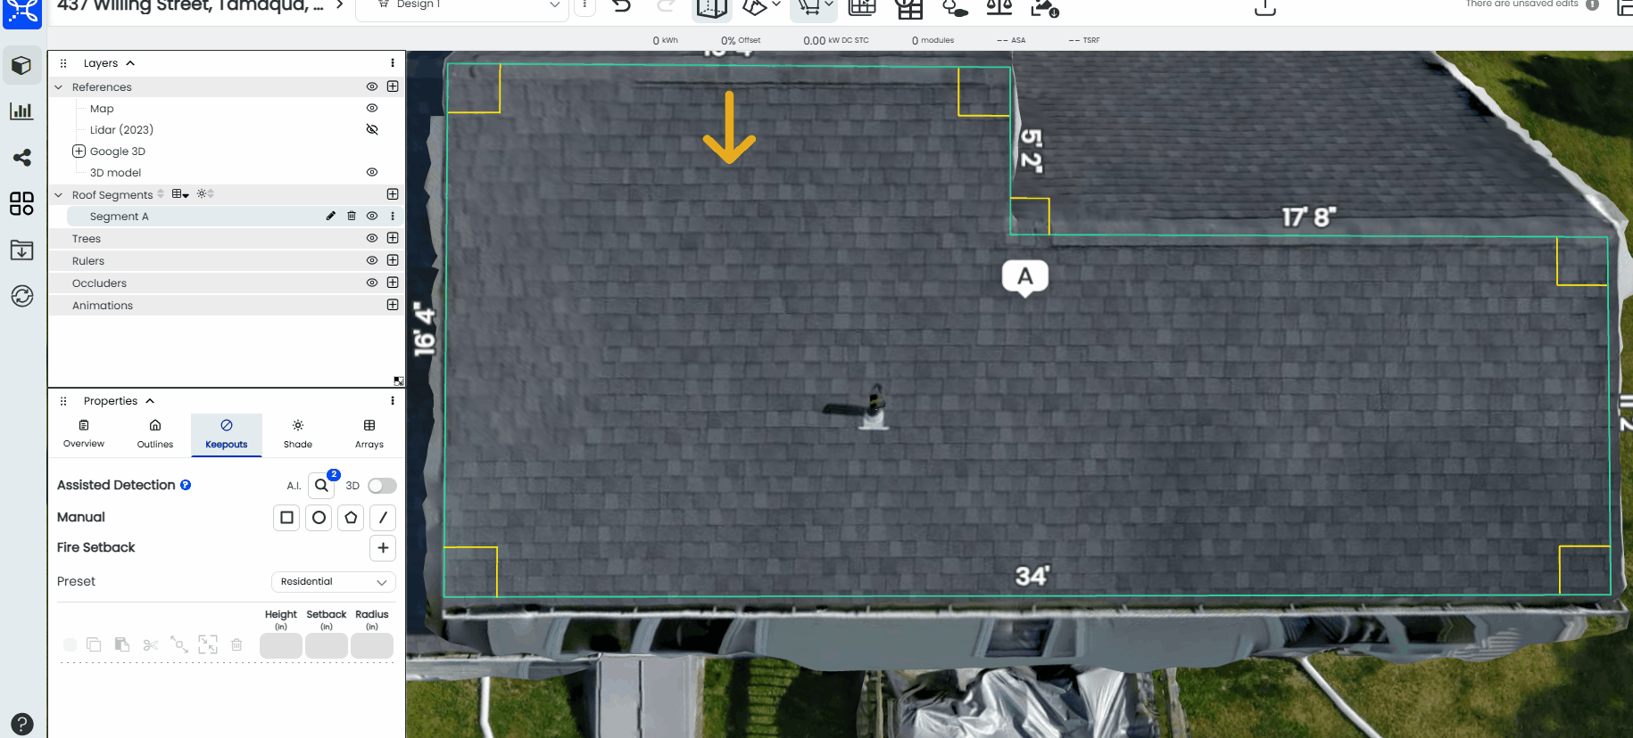
Task: Select the rectangle manual keepout tool
Action: point(286,518)
